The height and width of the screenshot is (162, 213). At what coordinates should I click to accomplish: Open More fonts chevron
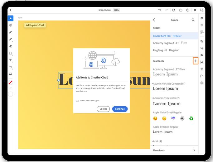(x=194, y=150)
